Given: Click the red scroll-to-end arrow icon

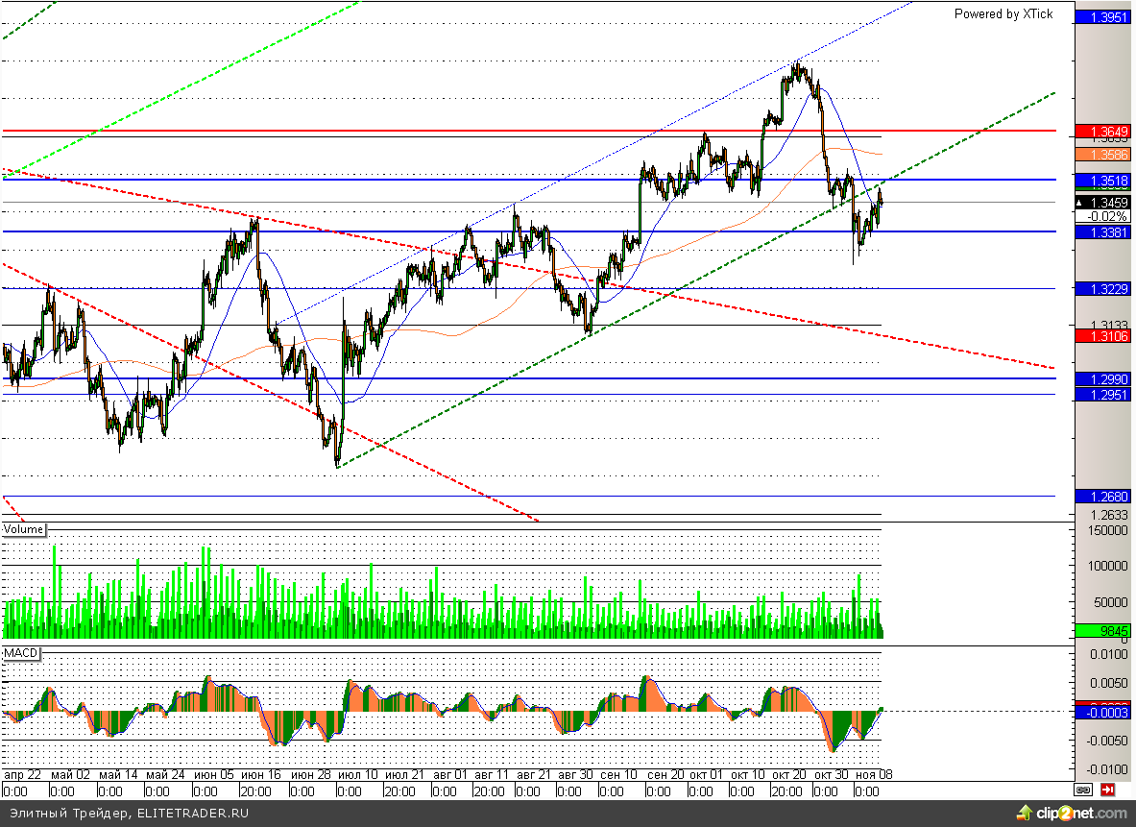Looking at the screenshot, I should click(1108, 790).
